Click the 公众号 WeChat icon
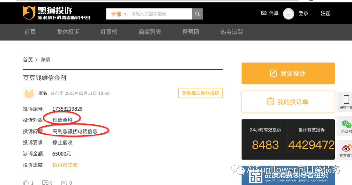Screen dimensions: 352x185 (346, 124)
